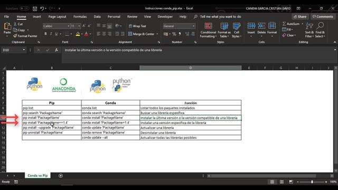Toggle Wrap Text

(137, 26)
